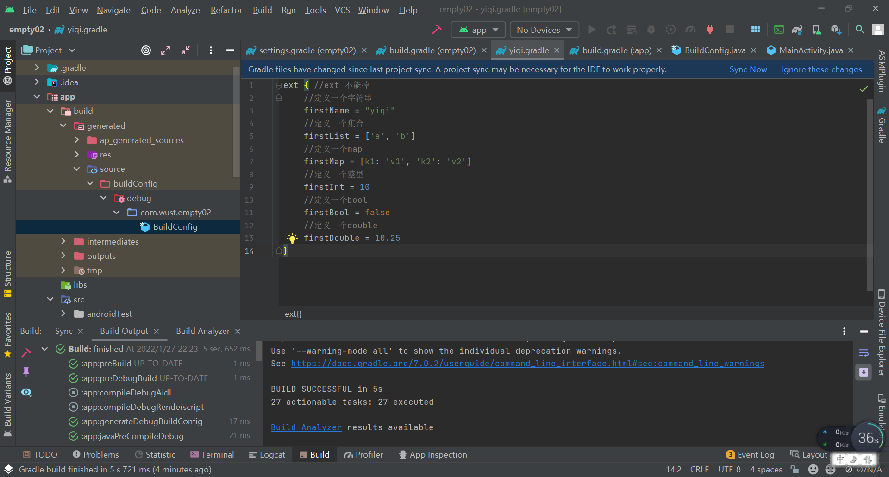Pin the Build Output panel
This screenshot has width=889, height=477.
[x=26, y=372]
